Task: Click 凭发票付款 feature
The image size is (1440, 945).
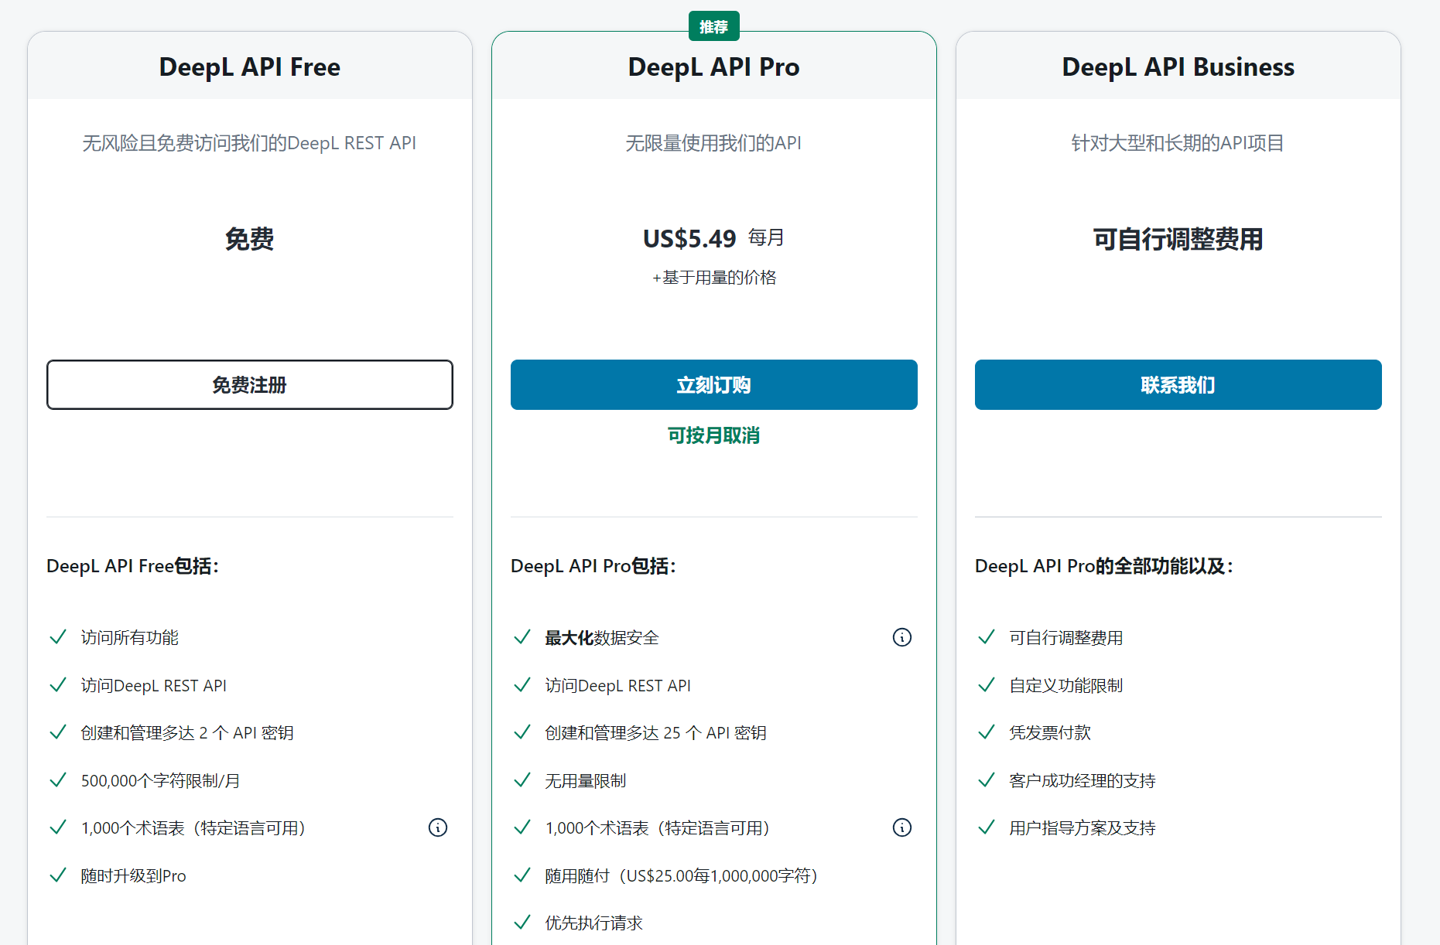Action: (x=1050, y=732)
